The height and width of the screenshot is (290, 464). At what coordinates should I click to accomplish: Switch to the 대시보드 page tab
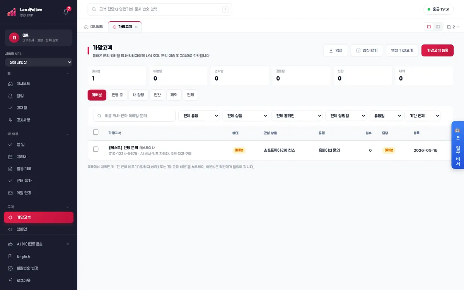[x=94, y=27]
